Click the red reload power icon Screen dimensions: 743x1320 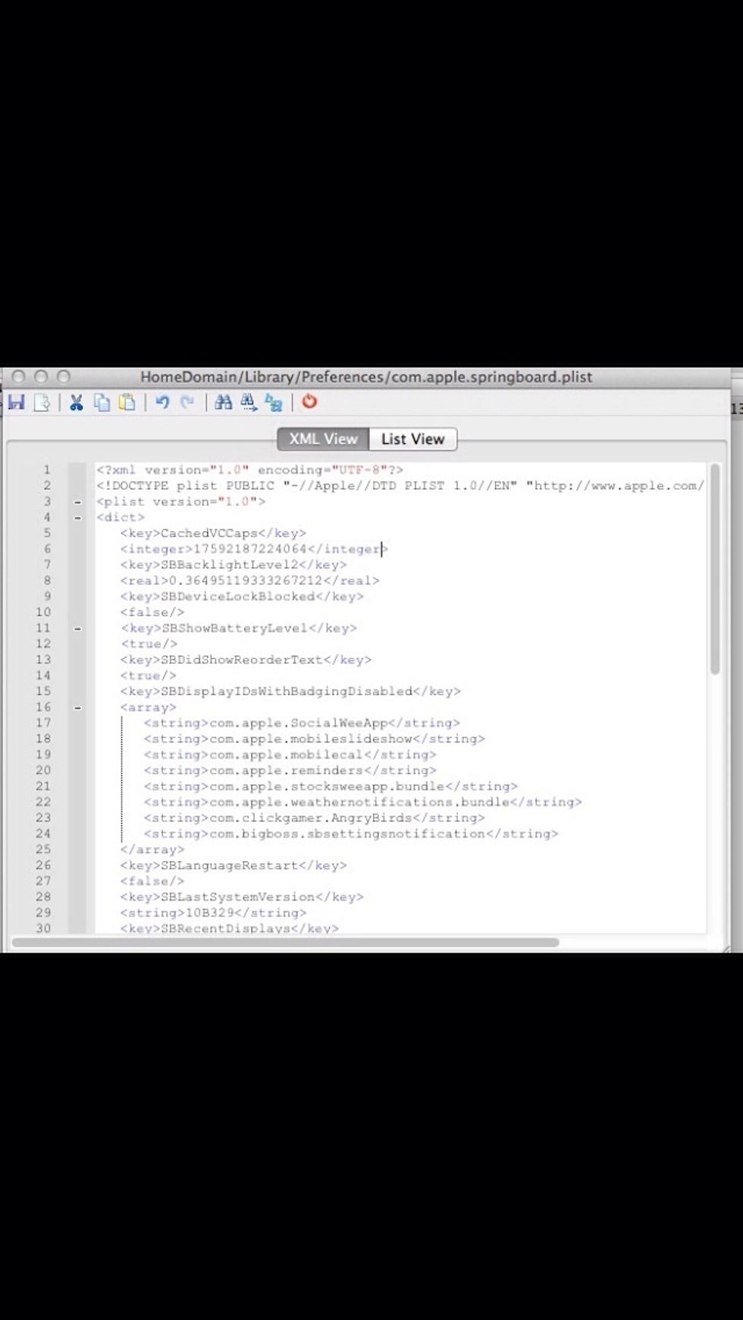309,401
